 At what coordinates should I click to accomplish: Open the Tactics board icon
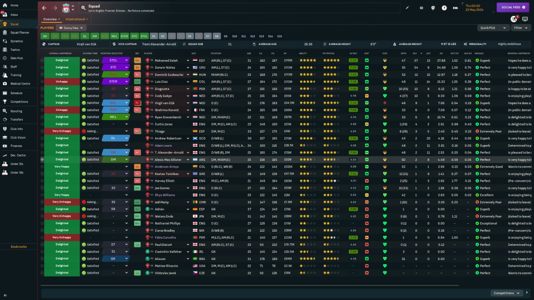point(5,50)
